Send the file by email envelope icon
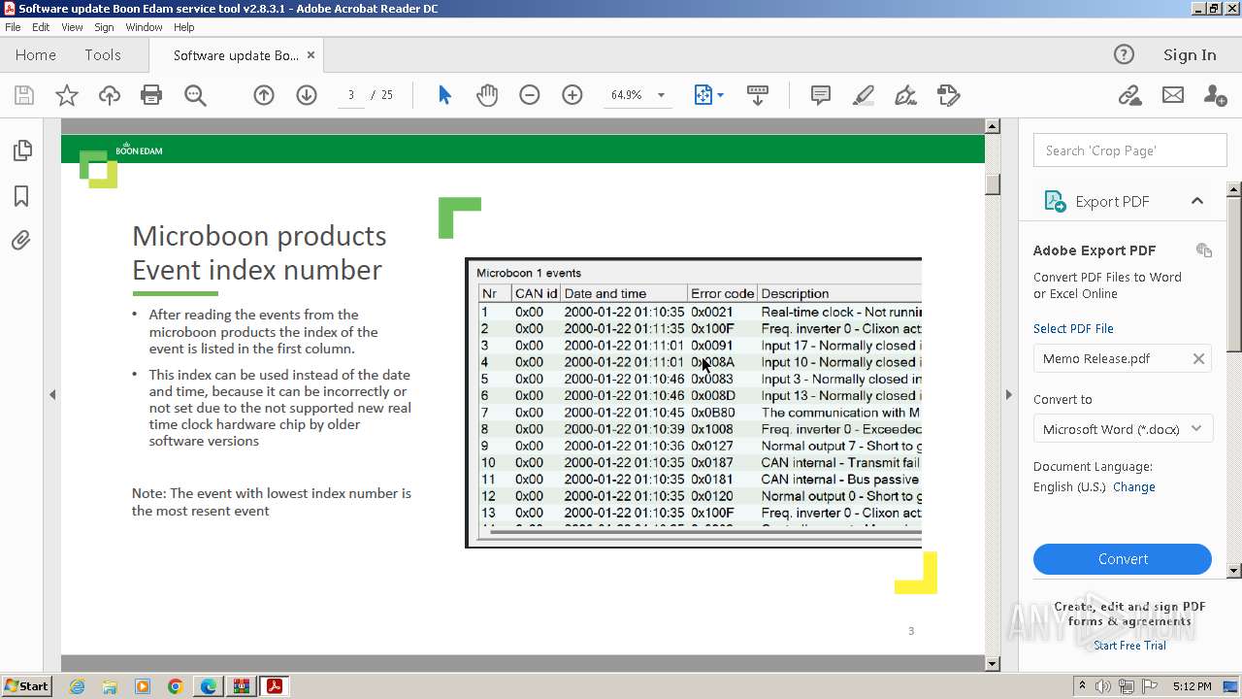The height and width of the screenshot is (699, 1242). pos(1173,95)
